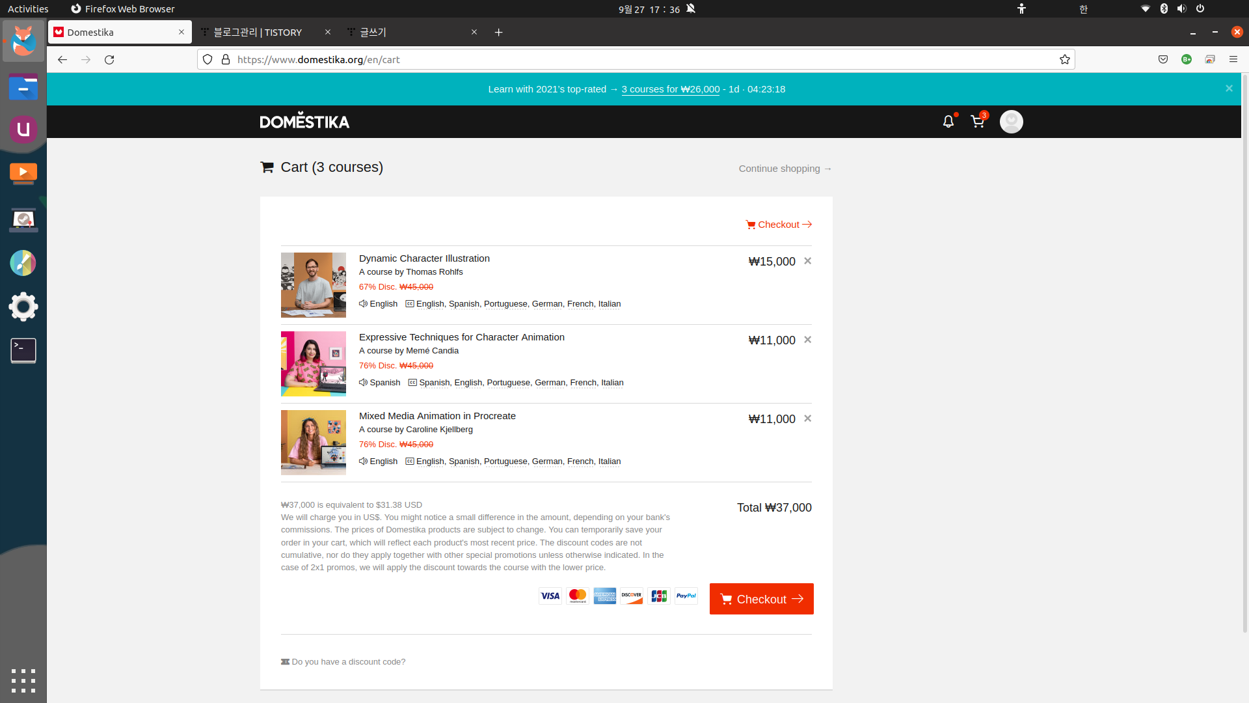Open a new browser tab

click(498, 32)
